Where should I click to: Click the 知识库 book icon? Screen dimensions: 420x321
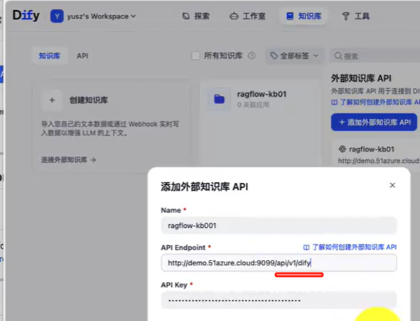click(x=289, y=16)
